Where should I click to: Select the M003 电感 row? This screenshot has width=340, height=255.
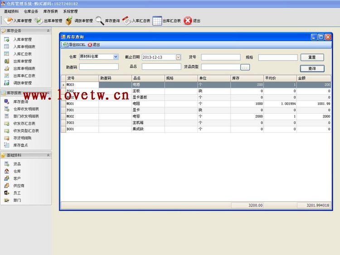pyautogui.click(x=196, y=85)
